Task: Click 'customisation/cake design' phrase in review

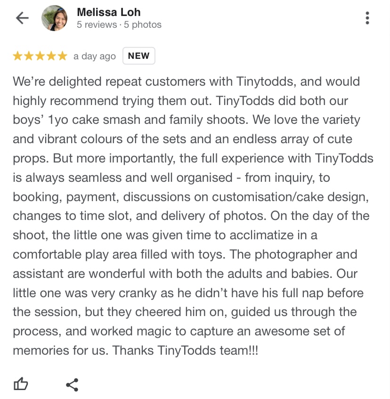Action: 290,197
